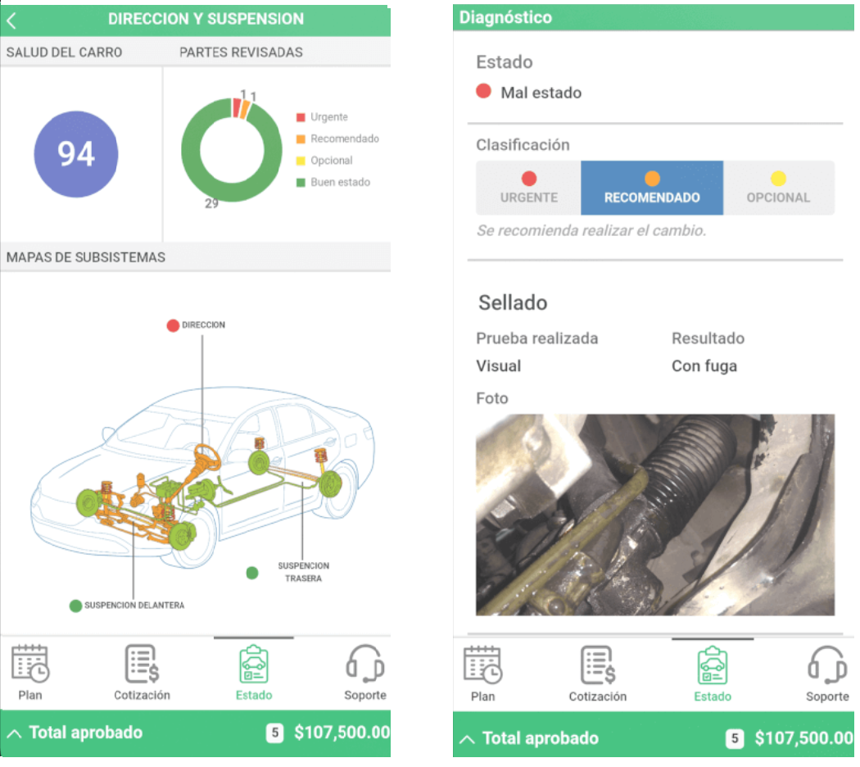Click Buen estado green legend swatch
Screen dimensions: 860x767
pyautogui.click(x=301, y=183)
